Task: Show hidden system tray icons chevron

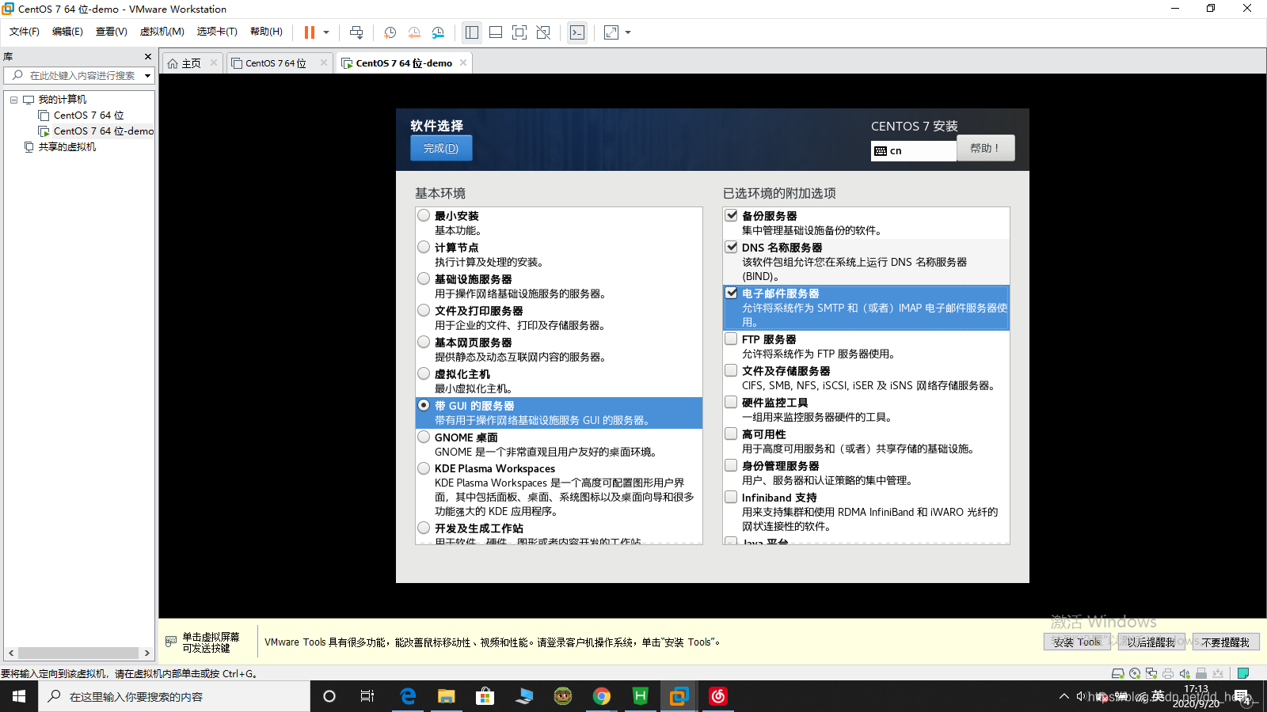Action: coord(1063,696)
